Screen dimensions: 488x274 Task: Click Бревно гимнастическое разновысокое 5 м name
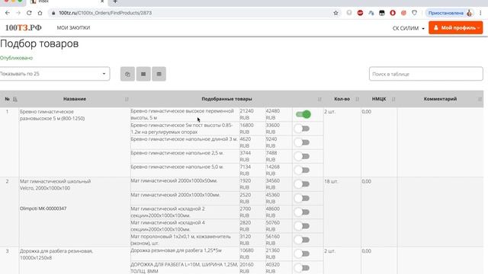coord(53,115)
